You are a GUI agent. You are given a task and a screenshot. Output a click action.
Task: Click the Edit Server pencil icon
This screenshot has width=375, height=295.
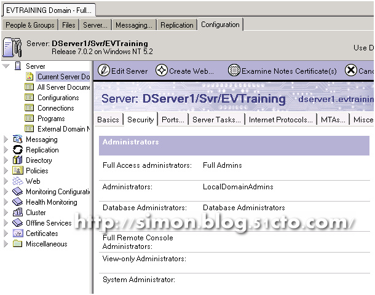104,71
